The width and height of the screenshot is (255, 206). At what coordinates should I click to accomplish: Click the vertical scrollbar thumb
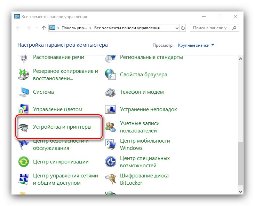pos(241,163)
